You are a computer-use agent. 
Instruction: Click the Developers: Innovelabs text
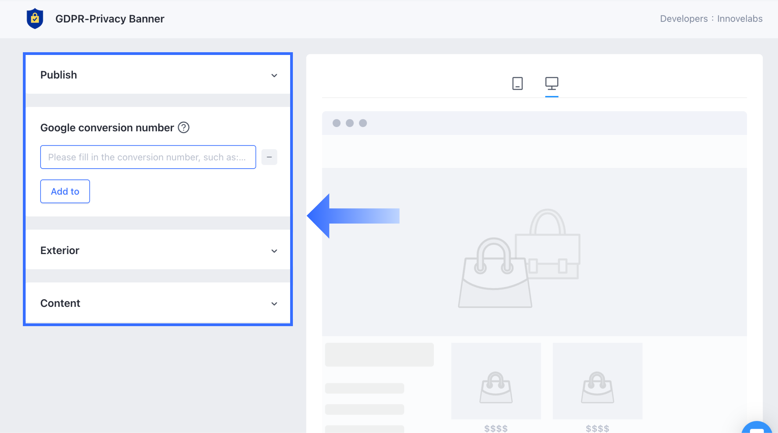[711, 19]
